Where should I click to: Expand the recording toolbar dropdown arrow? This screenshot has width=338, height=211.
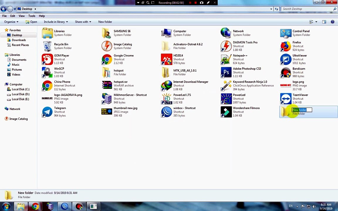click(138, 3)
